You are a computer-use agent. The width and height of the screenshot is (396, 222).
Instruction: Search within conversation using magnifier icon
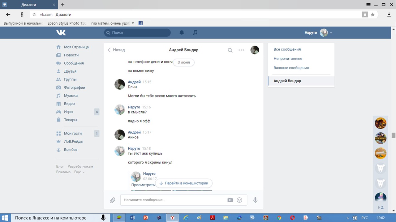(x=230, y=50)
